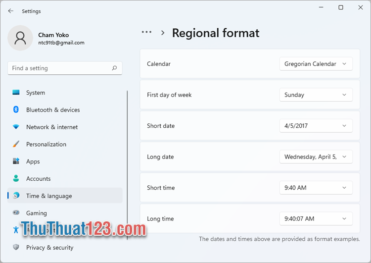
Task: Click the Personalization paintbrush icon
Action: click(x=16, y=144)
